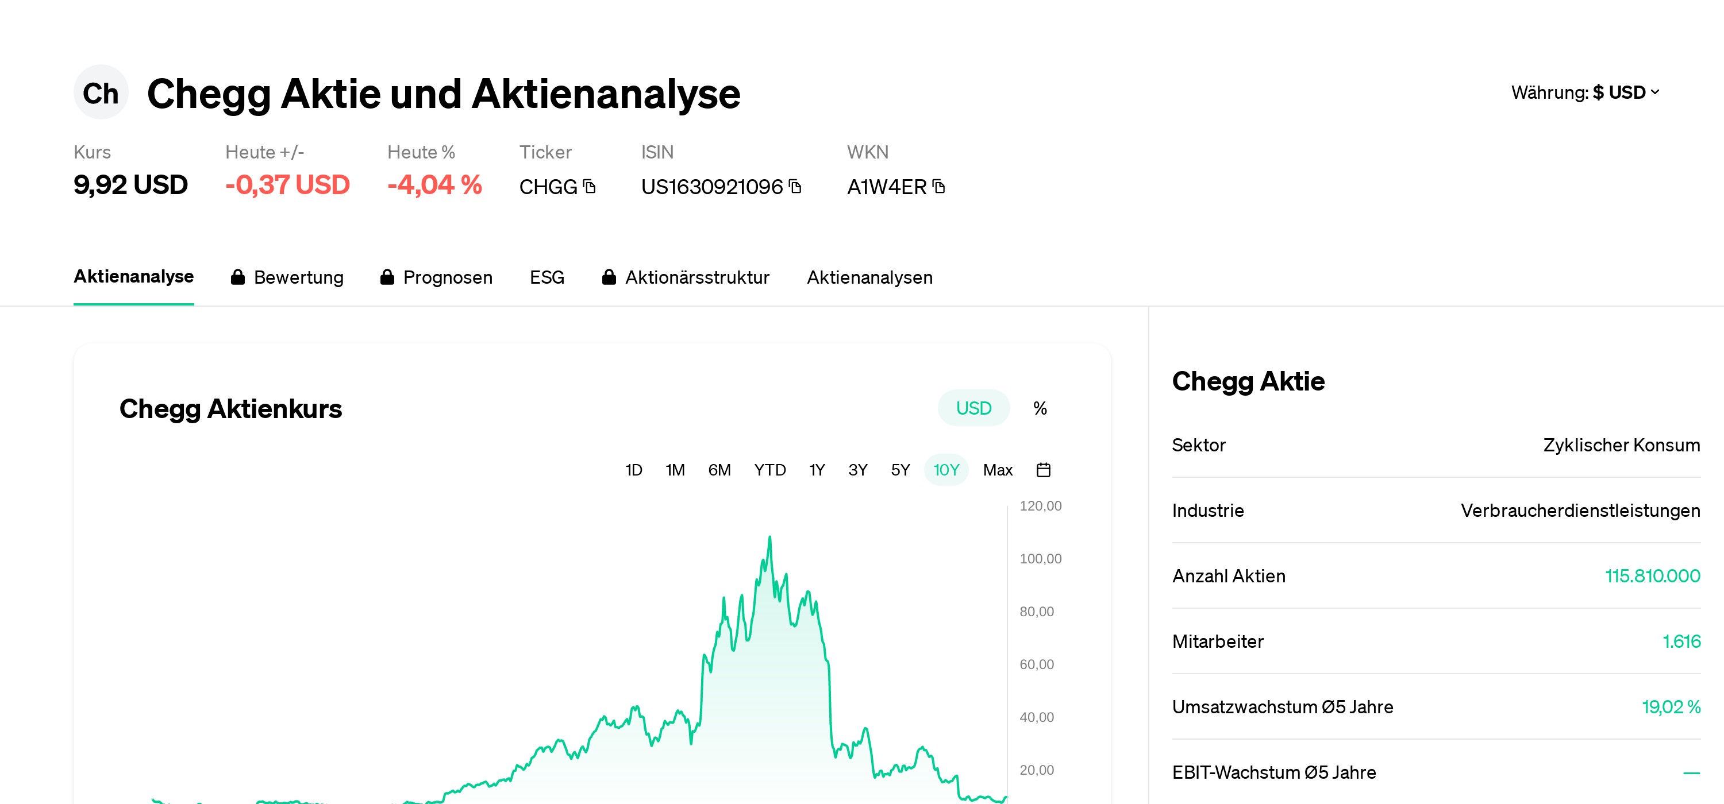Click the Chegg Aktie sidebar heading

[1248, 381]
